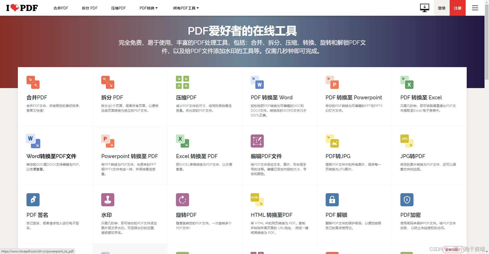The width and height of the screenshot is (489, 254).
Task: Click the desktop download icon in header
Action: pyautogui.click(x=424, y=8)
